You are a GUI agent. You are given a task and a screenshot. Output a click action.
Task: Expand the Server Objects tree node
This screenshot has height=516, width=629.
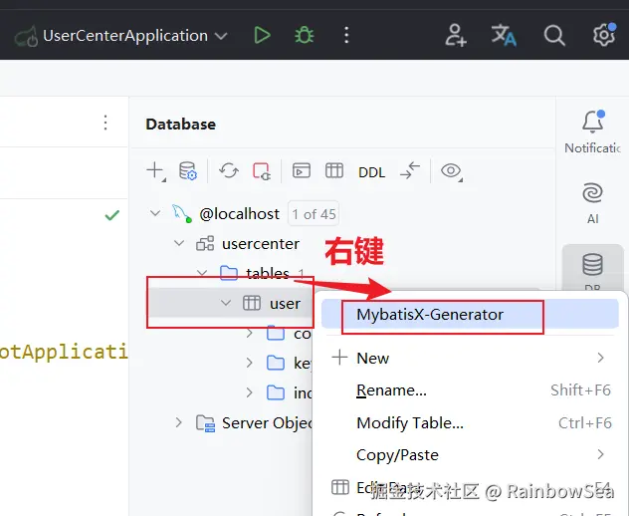coord(179,422)
